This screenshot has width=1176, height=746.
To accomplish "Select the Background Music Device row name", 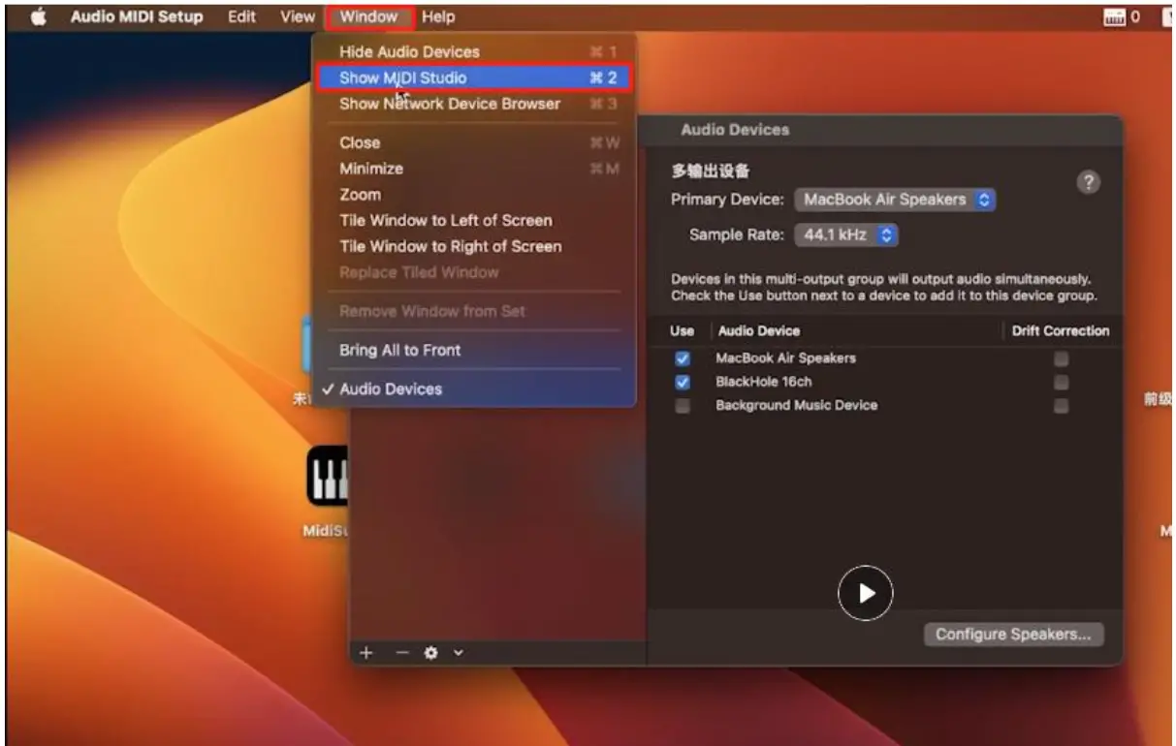I will tap(797, 405).
